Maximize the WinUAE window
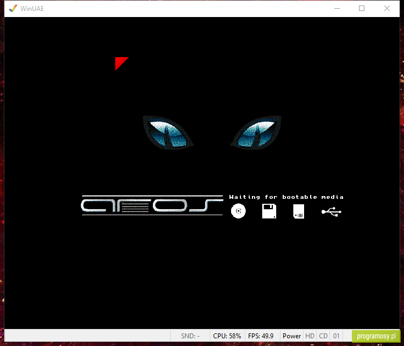 coord(362,8)
